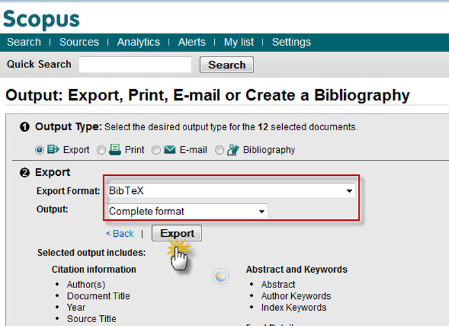Viewport: 449px width, 326px height.
Task: Click the 'Source Title' list item
Action: (x=91, y=319)
